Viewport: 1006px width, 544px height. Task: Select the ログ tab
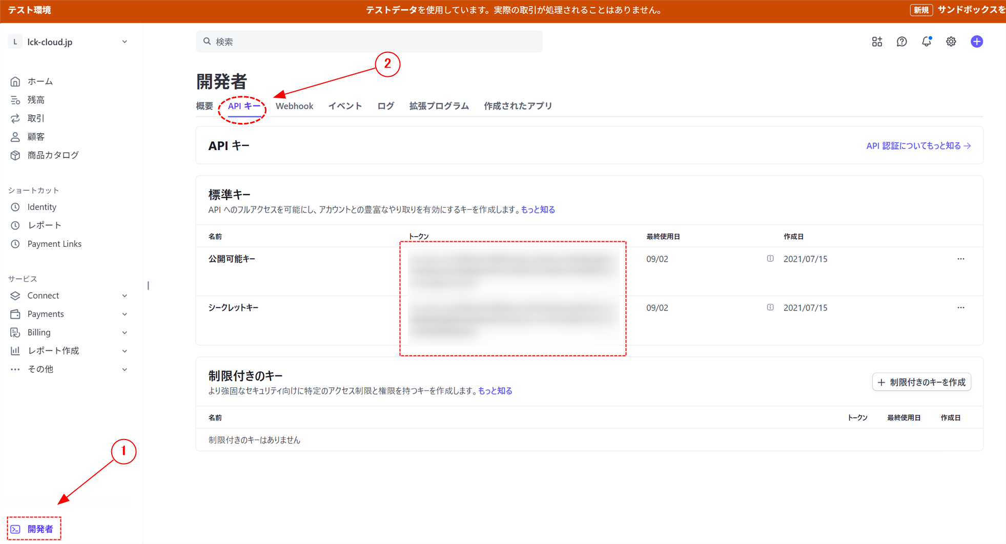tap(385, 106)
